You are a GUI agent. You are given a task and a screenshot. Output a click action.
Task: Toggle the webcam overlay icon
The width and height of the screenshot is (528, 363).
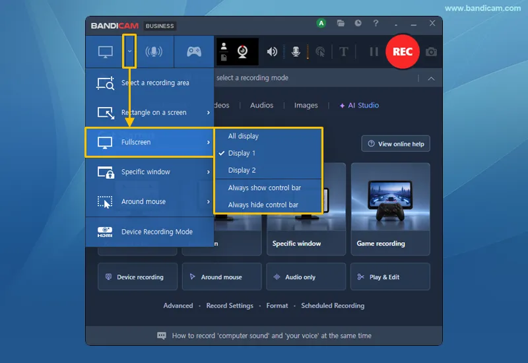242,51
